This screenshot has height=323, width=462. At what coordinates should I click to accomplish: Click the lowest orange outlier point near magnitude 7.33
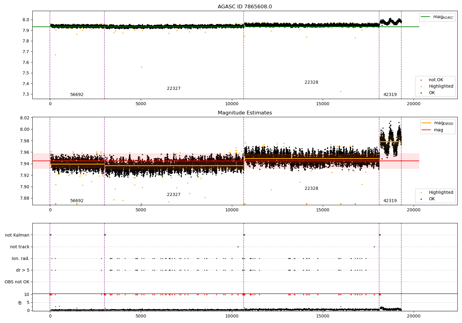tap(341, 91)
